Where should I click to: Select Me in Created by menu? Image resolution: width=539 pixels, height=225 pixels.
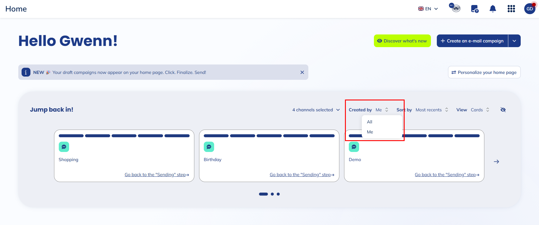pyautogui.click(x=370, y=132)
